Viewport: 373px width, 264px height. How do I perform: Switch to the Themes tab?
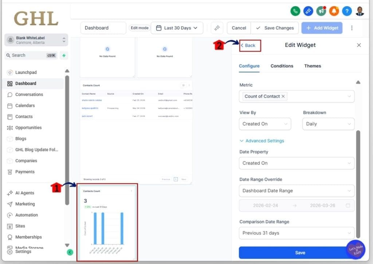[x=312, y=66]
